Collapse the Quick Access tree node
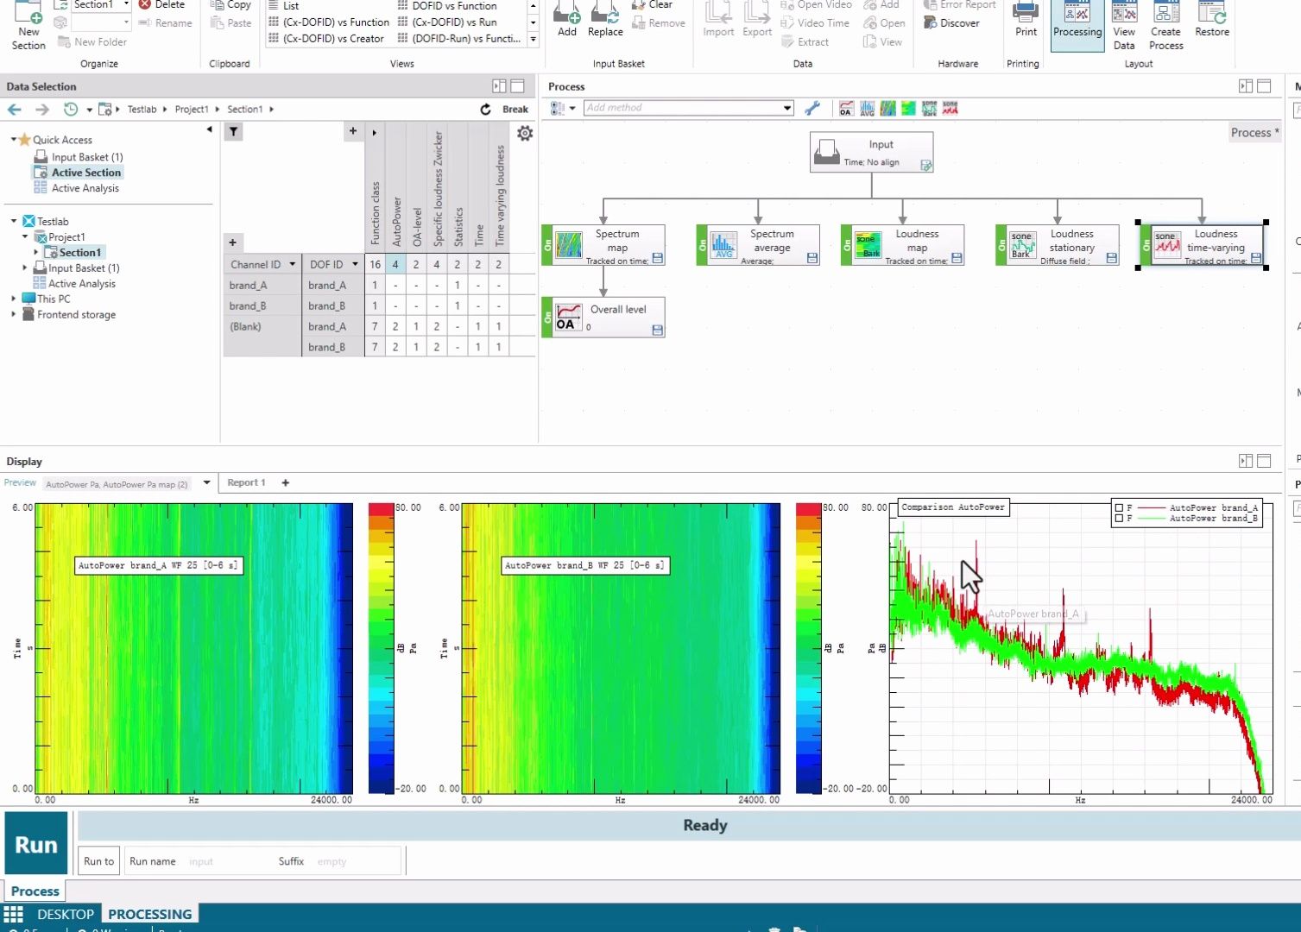This screenshot has height=932, width=1301. [x=14, y=139]
